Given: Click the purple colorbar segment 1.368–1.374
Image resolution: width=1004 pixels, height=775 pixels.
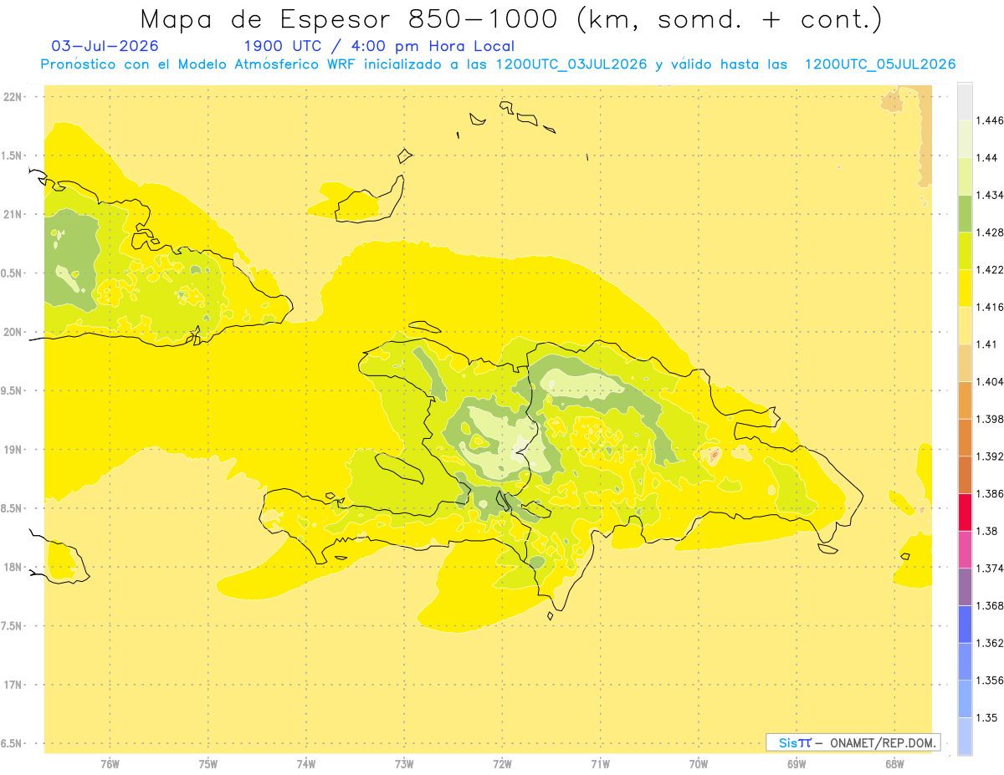Looking at the screenshot, I should pyautogui.click(x=965, y=587).
